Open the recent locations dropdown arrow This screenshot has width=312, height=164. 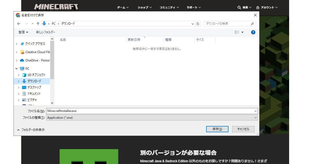pos(32,24)
